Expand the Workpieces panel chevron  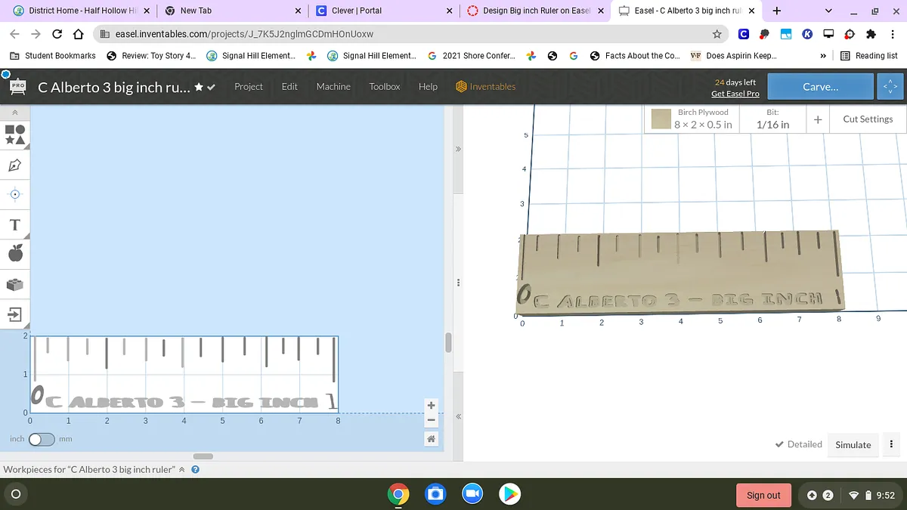182,470
